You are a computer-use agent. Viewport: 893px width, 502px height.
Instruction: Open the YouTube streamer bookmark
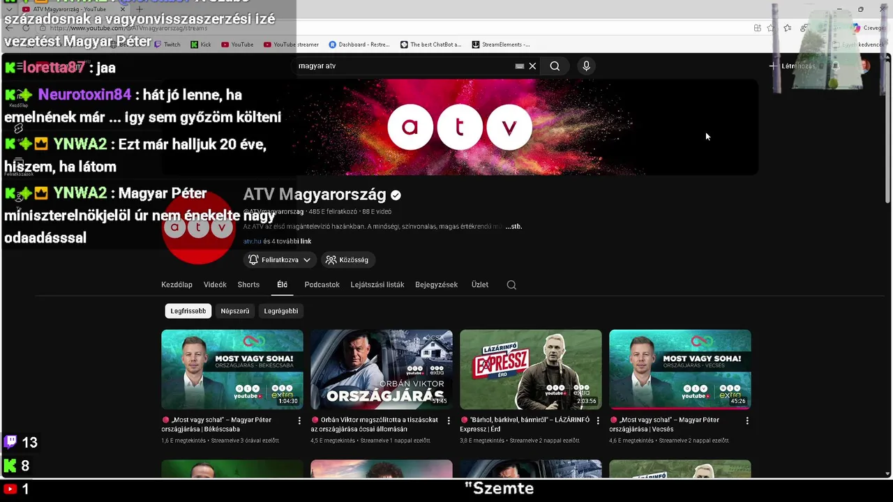click(291, 45)
